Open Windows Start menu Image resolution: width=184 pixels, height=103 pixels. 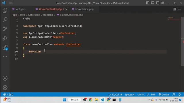pos(64,100)
